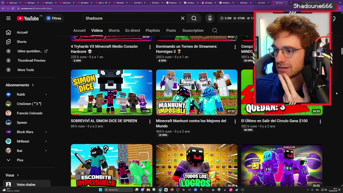Open title 4 Tryhards VS Minecraft Medio Corazón
This screenshot has height=193, width=343.
coord(104,49)
